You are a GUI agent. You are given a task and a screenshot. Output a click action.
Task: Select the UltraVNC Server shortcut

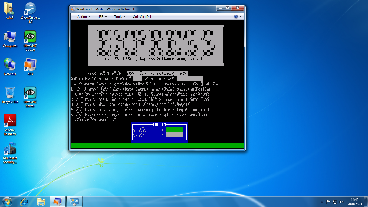pyautogui.click(x=30, y=97)
